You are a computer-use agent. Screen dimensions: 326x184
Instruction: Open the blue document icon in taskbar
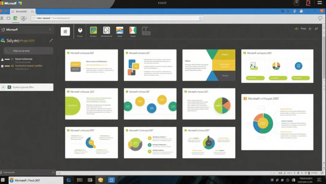(111, 180)
